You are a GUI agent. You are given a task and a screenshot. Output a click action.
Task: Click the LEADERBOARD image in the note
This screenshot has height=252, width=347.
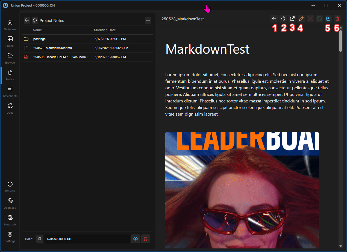pos(242,190)
